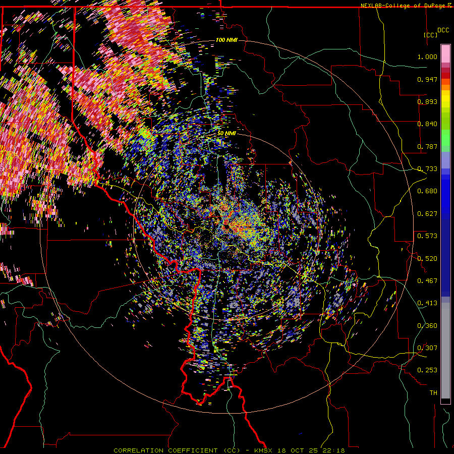Image resolution: width=454 pixels, height=454 pixels.
Task: Click the 100 NMI range ring label
Action: (x=226, y=40)
